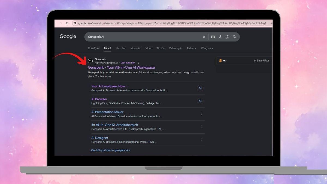
Task: Click the browser forward arrow
Action: point(60,23)
